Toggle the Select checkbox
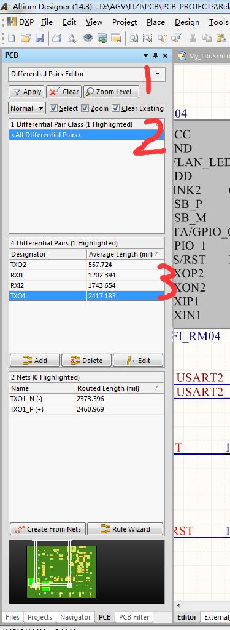Viewport: 230px width, 630px height. (53, 108)
